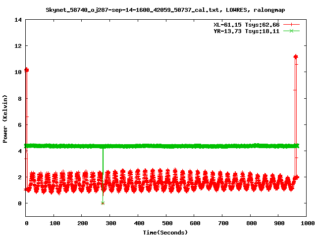Screen dimensions: 317x237
Task: Click the Time(Seconds) axis label
Action: (165, 233)
